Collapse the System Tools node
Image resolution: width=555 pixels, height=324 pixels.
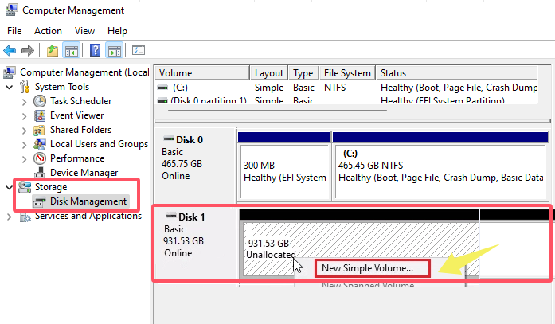(x=10, y=87)
